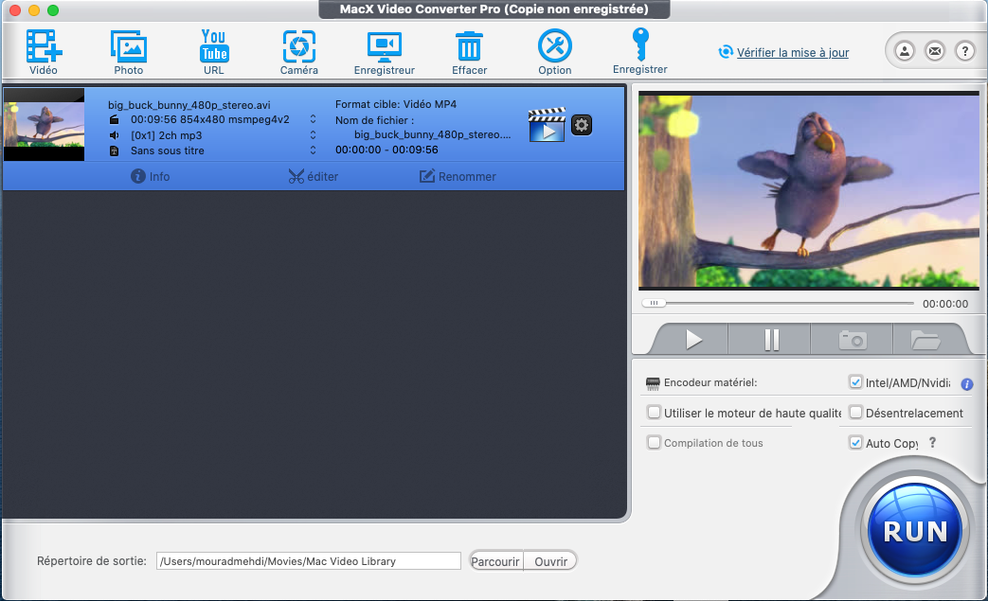Show video Info
The height and width of the screenshot is (601, 988).
pyautogui.click(x=151, y=176)
